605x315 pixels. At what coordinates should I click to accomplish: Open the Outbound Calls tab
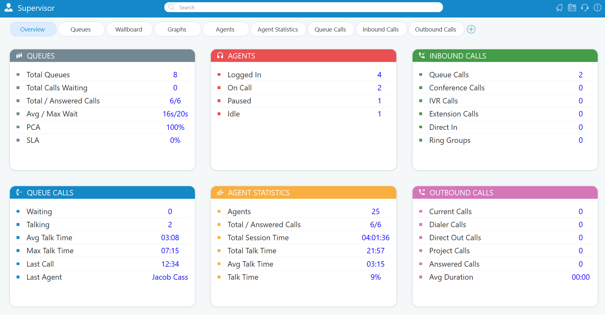pyautogui.click(x=436, y=29)
